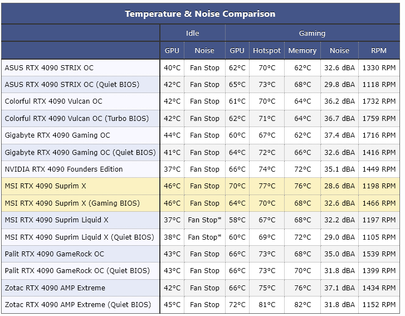
Task: Select the Idle column group header
Action: (x=192, y=33)
